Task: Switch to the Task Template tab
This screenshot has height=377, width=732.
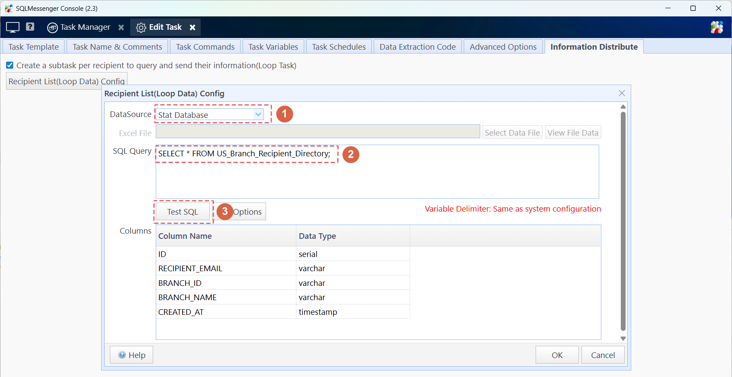Action: (x=34, y=47)
